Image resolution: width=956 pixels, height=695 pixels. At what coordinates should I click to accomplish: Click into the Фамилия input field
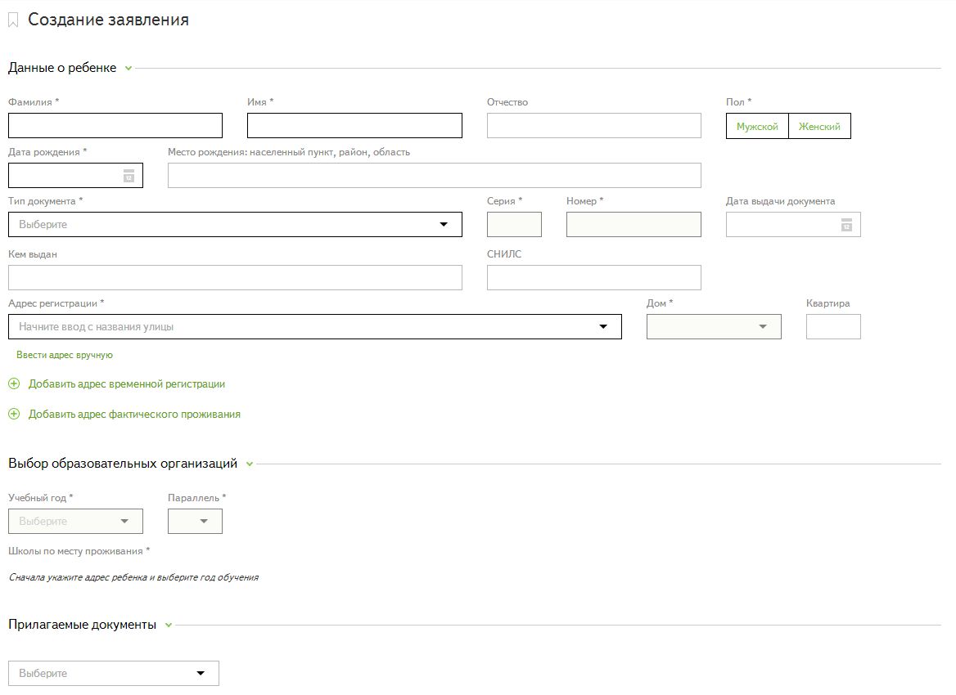115,126
